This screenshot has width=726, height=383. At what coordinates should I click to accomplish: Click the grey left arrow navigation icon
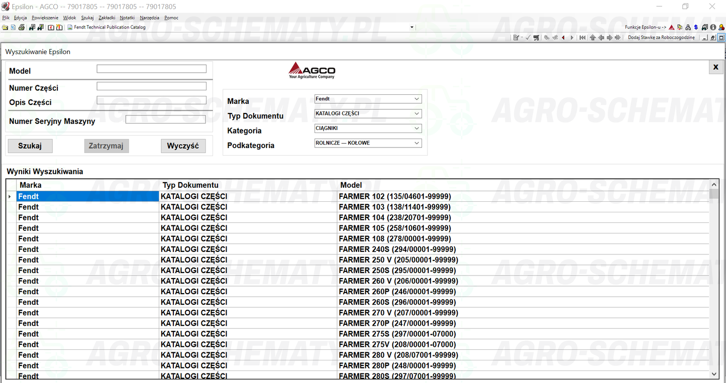pos(601,38)
